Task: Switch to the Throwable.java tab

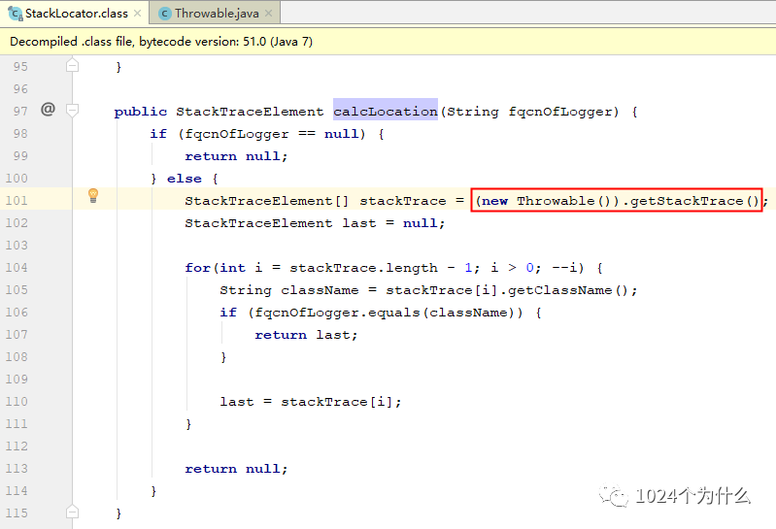Action: coord(217,14)
